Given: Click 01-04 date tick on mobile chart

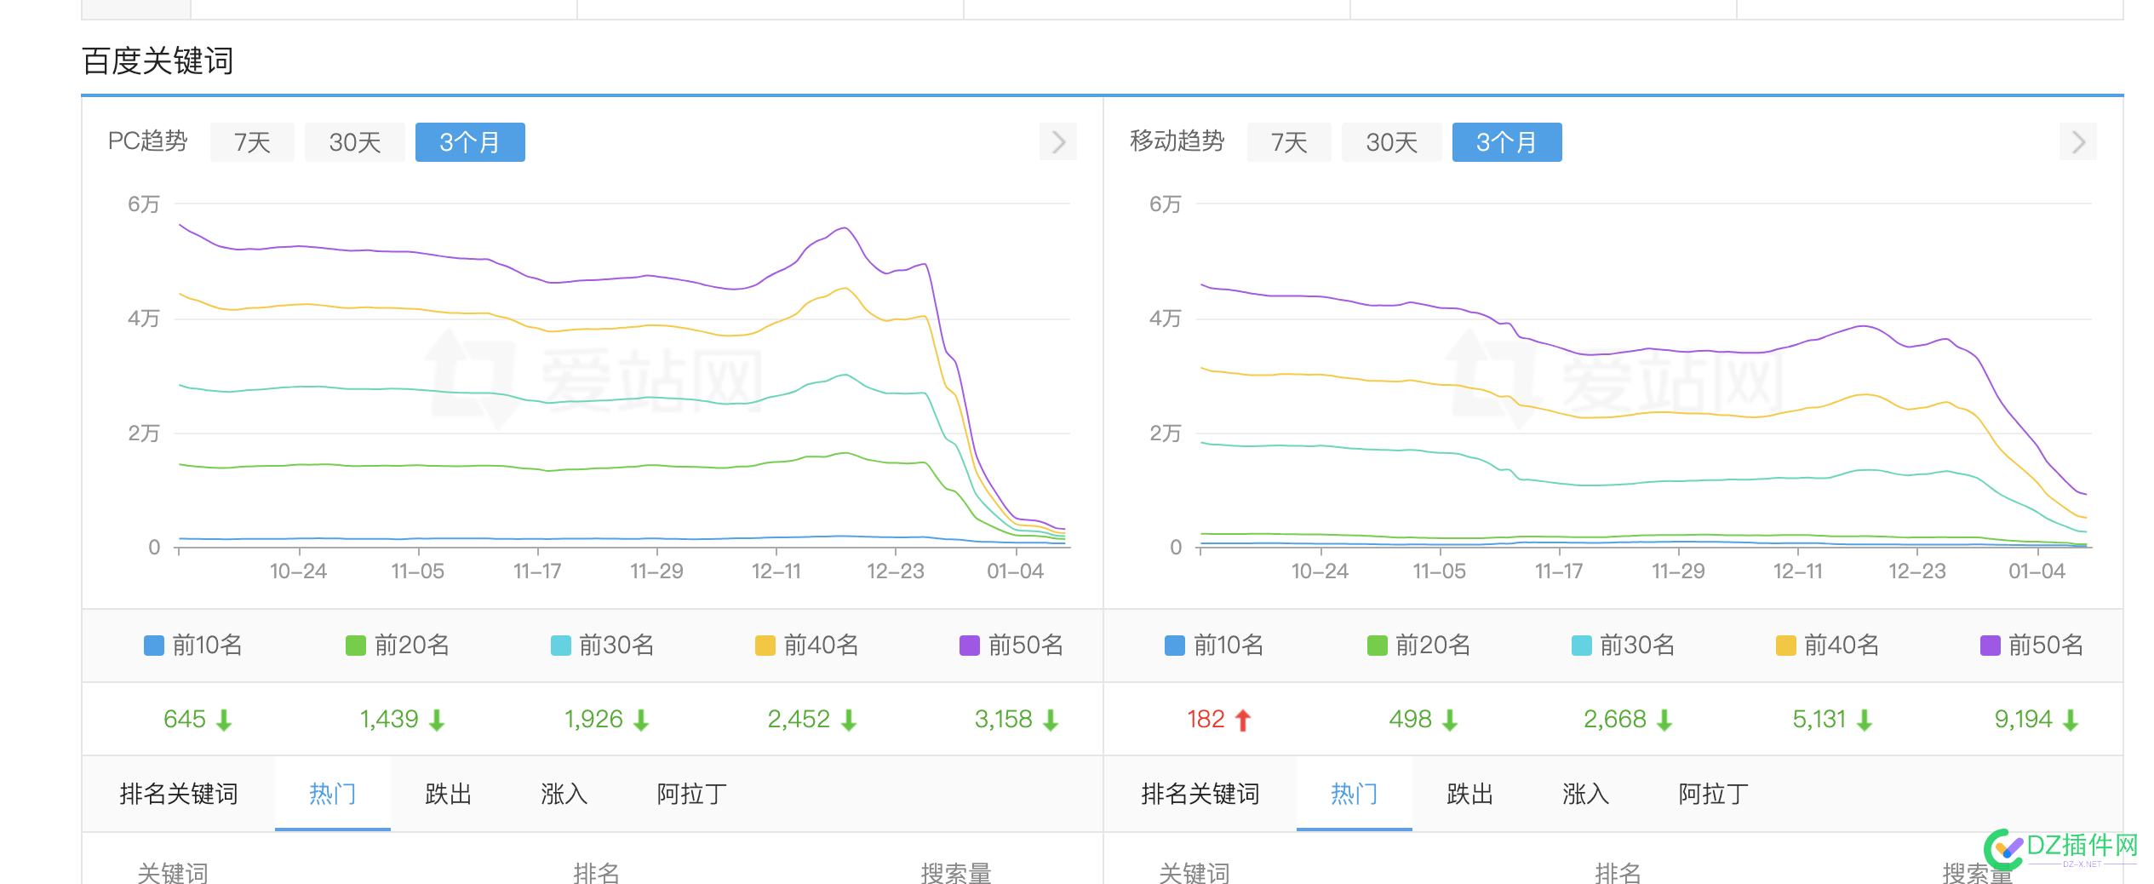Looking at the screenshot, I should [x=2037, y=571].
